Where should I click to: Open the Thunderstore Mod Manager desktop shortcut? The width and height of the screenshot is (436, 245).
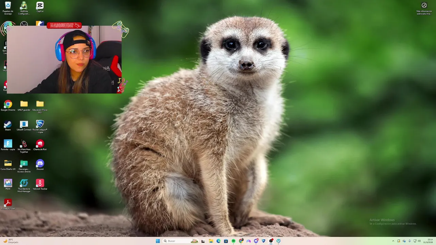click(24, 186)
